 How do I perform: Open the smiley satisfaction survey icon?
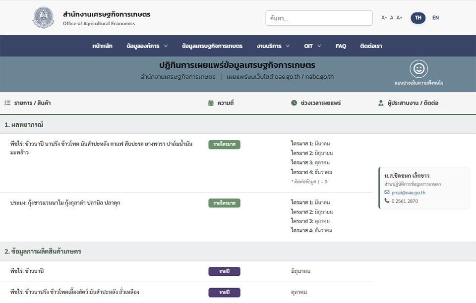click(418, 69)
